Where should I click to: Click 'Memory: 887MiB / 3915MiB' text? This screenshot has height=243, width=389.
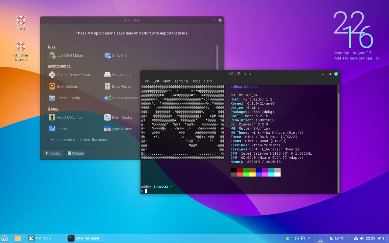pos(256,162)
